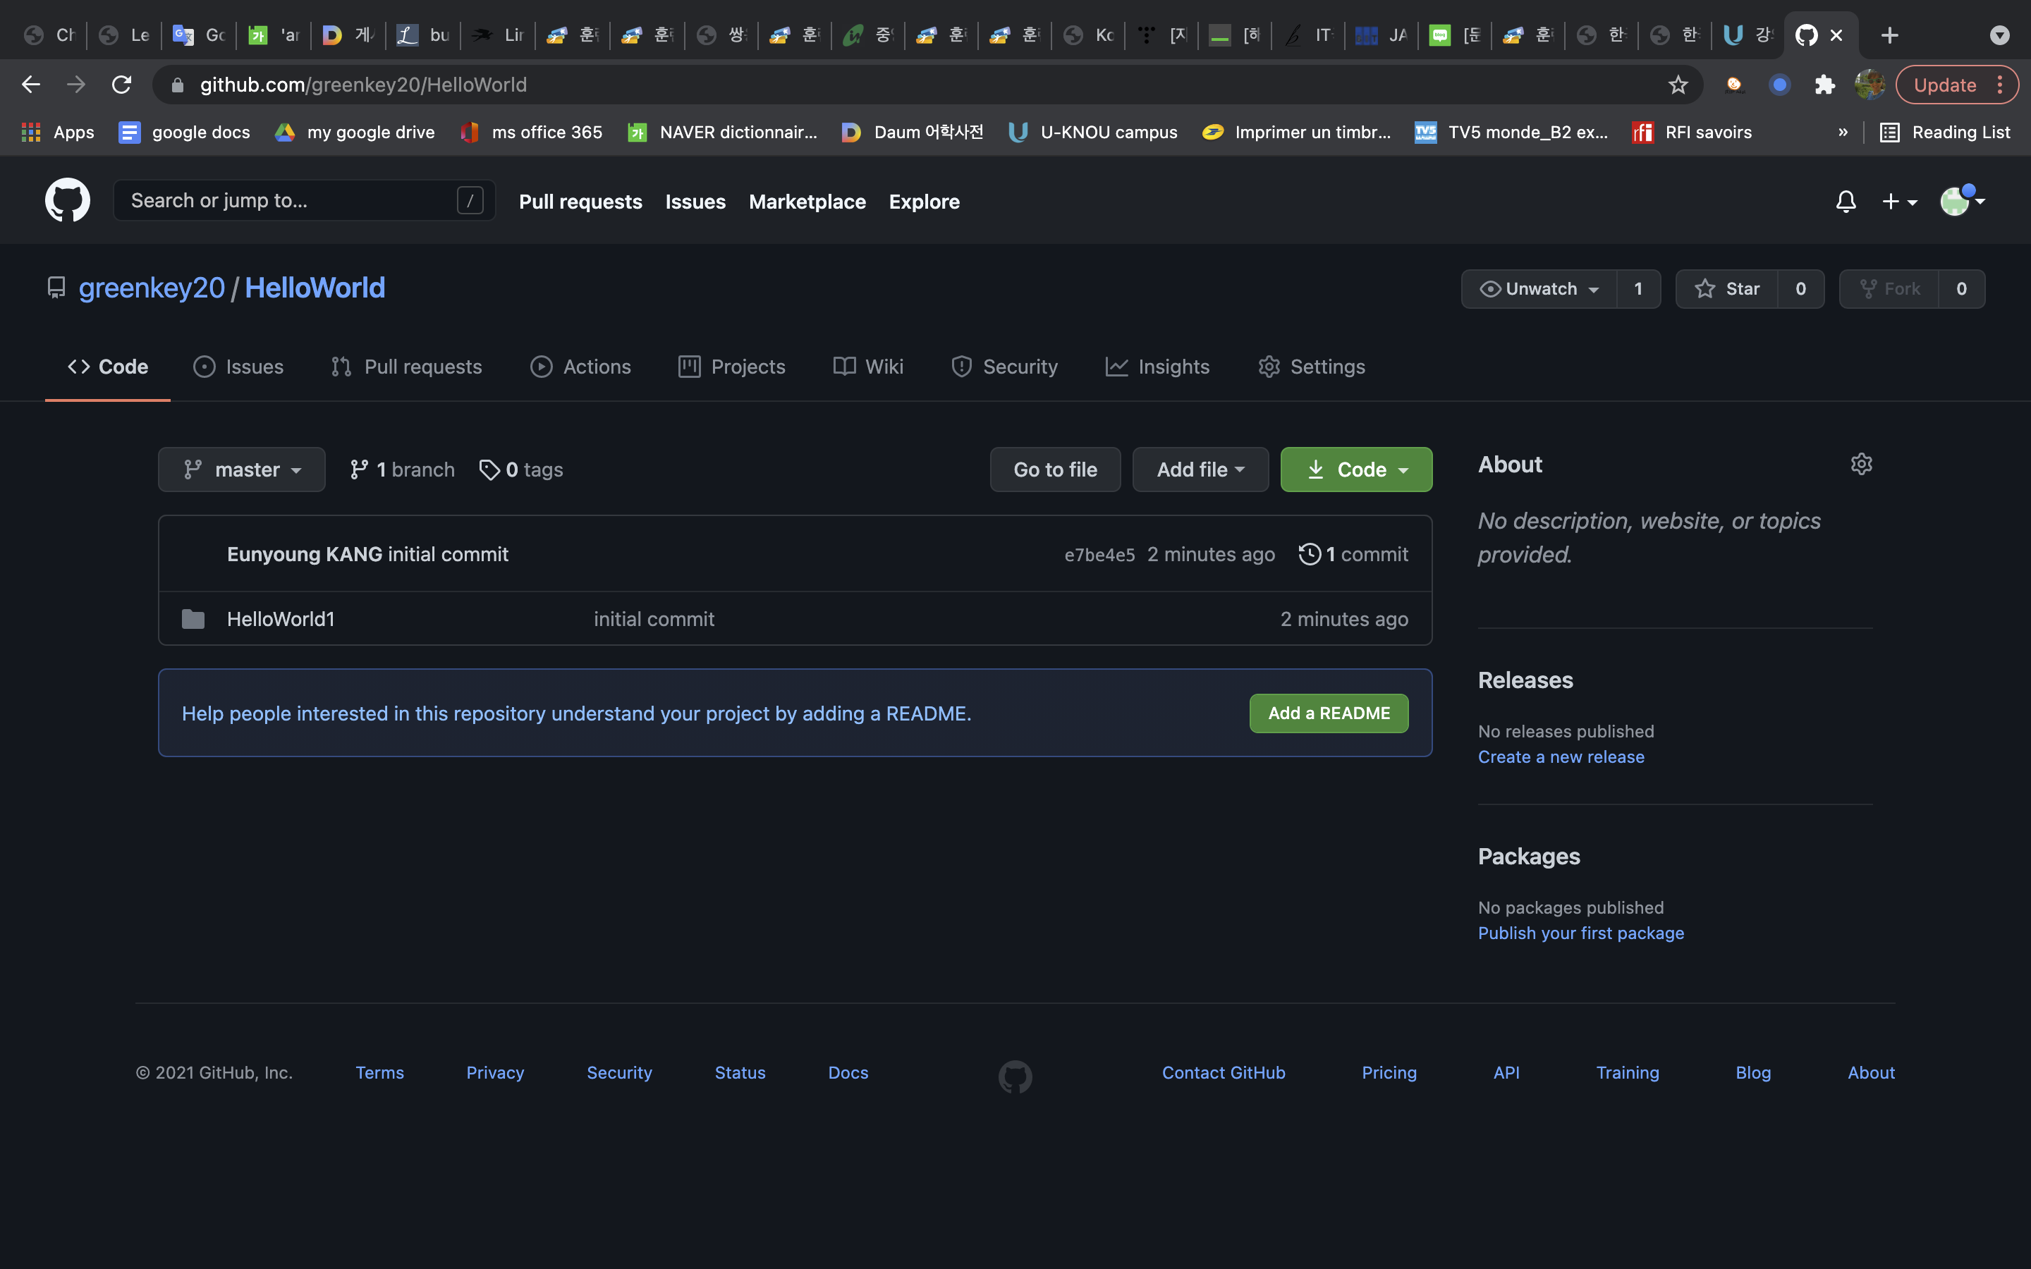2031x1269 pixels.
Task: Open the master branch dropdown
Action: pyautogui.click(x=242, y=470)
